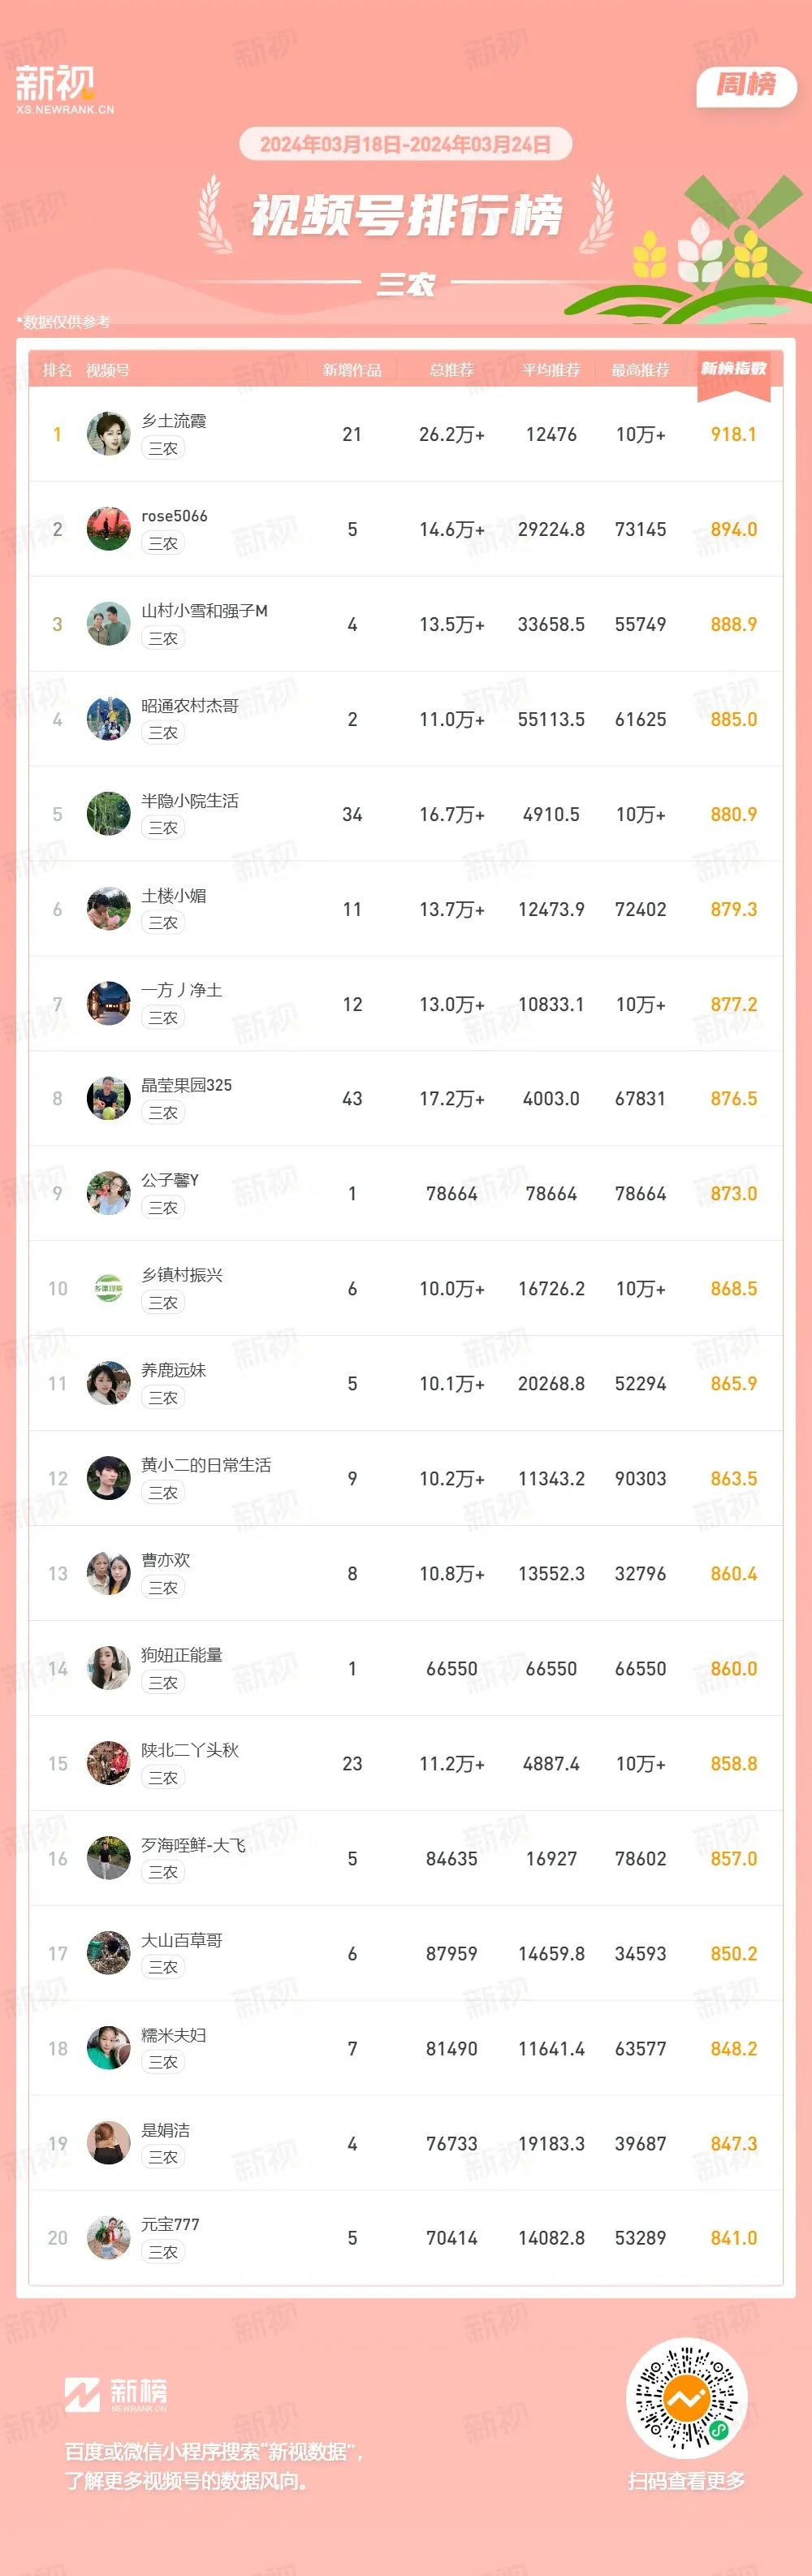This screenshot has height=2576, width=812.
Task: Open the 山村小雪和强子M account name
Action: (205, 610)
